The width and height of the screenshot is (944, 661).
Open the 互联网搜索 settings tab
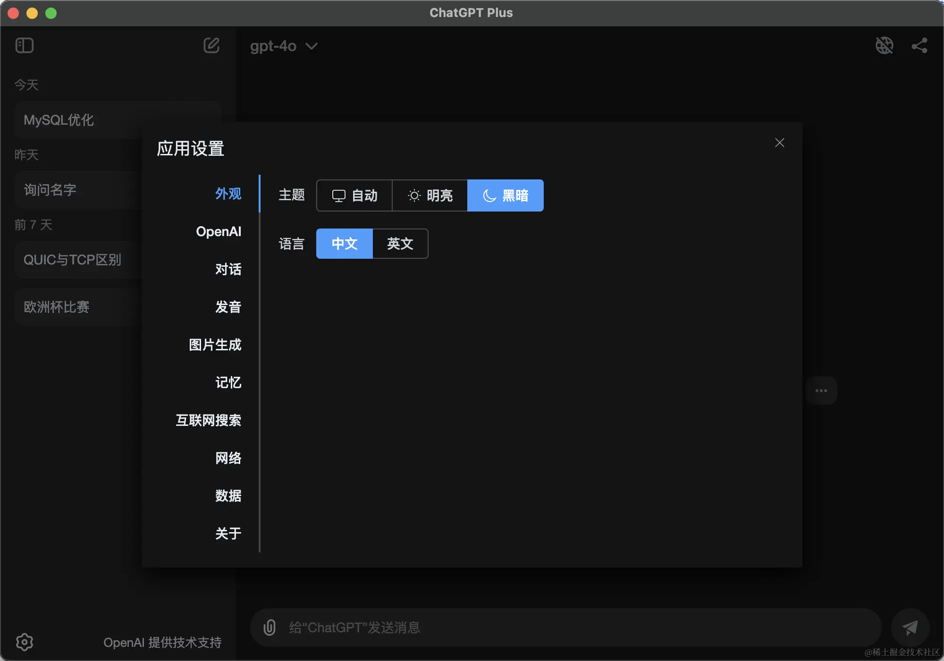208,420
